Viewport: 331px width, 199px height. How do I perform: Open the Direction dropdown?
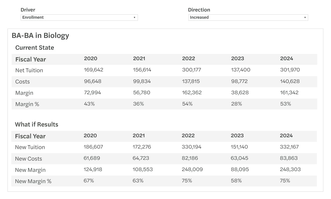[x=248, y=17]
